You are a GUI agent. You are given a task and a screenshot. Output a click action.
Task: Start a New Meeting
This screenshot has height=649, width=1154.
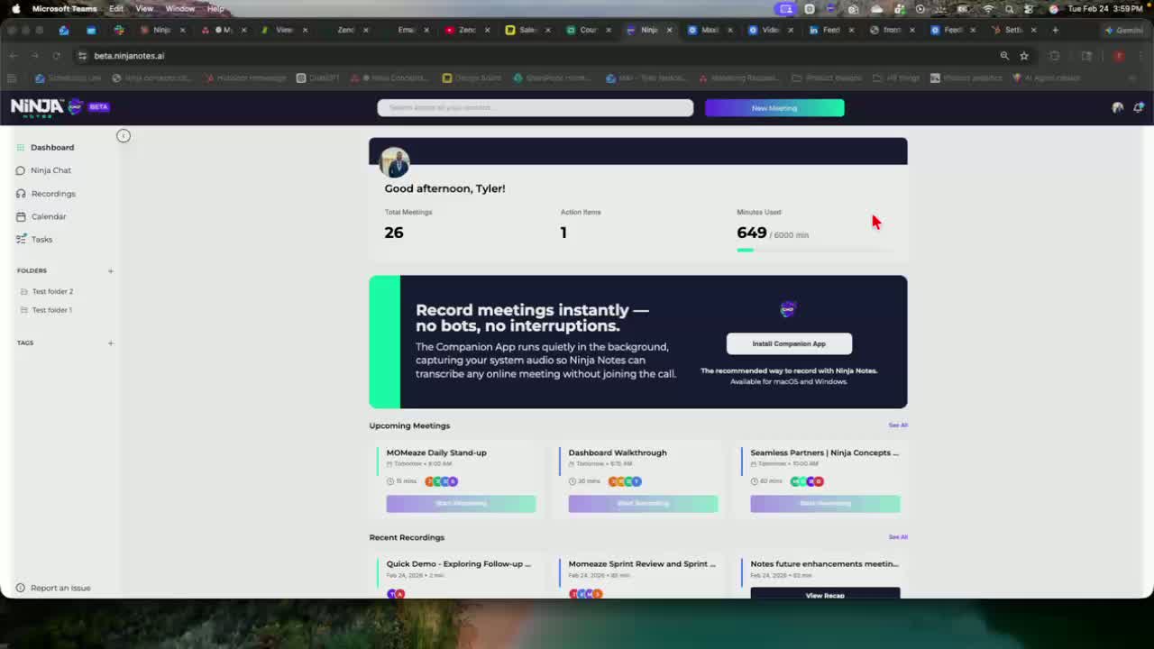coord(774,108)
